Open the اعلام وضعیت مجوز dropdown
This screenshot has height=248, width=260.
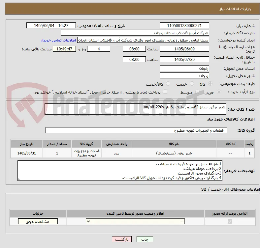[135, 221]
